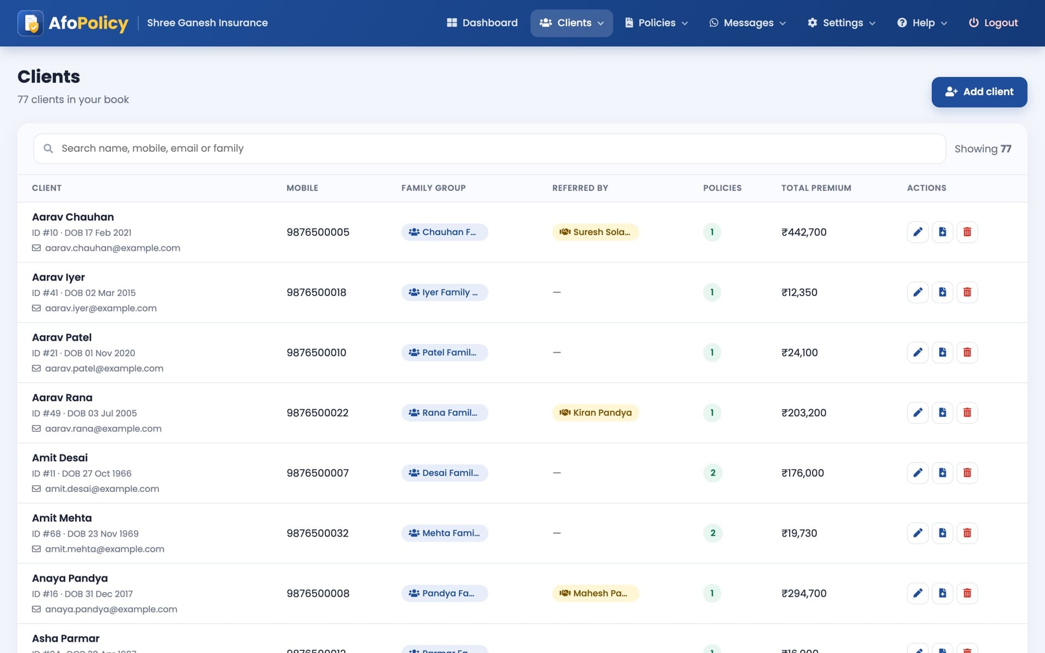Expand the Clients dropdown menu
The image size is (1045, 653).
[x=571, y=23]
